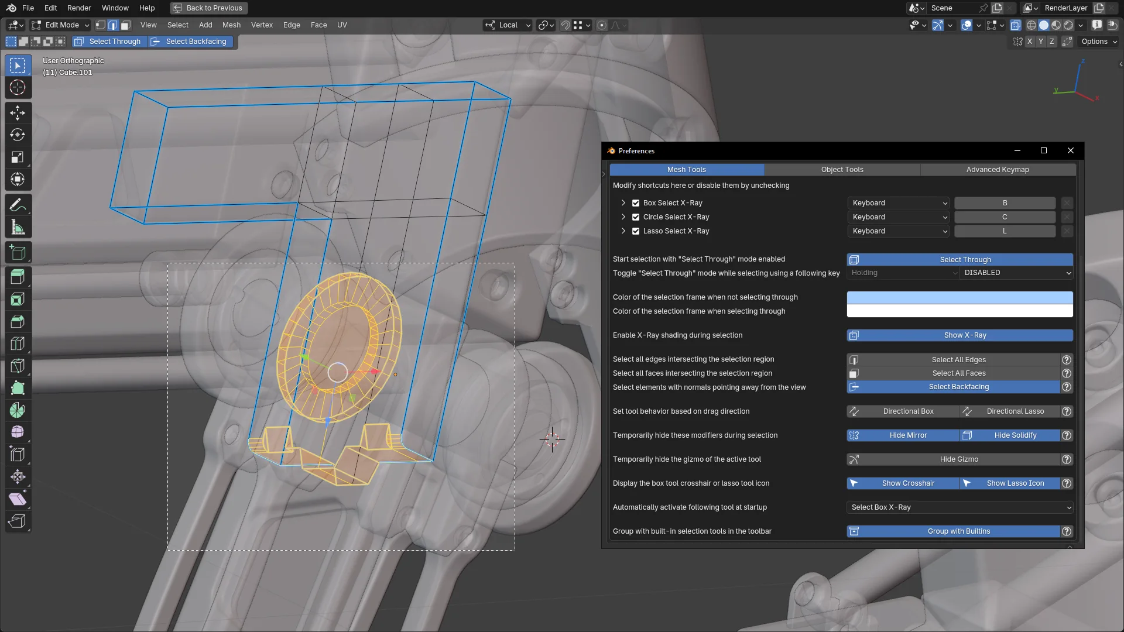1124x632 pixels.
Task: Enable X-Ray shading from the viewport header
Action: [x=1016, y=25]
